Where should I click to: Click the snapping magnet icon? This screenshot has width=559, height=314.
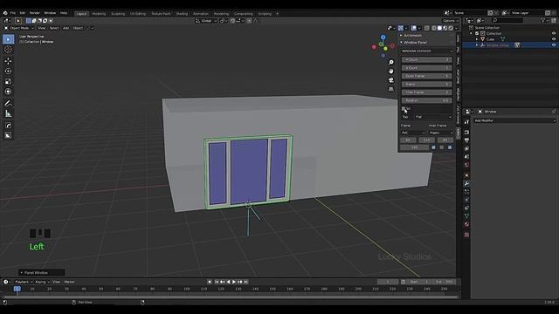(233, 21)
